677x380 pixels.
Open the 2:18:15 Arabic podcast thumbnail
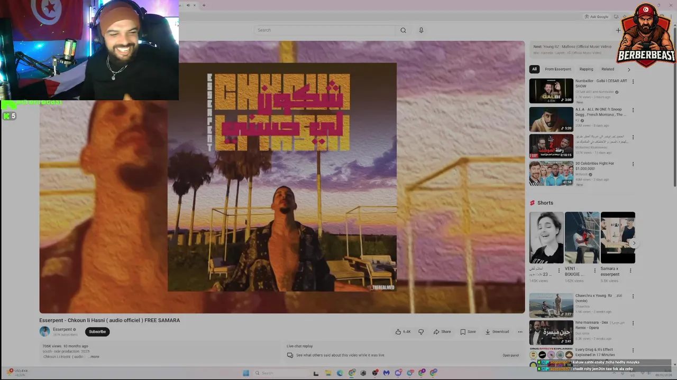tap(551, 146)
